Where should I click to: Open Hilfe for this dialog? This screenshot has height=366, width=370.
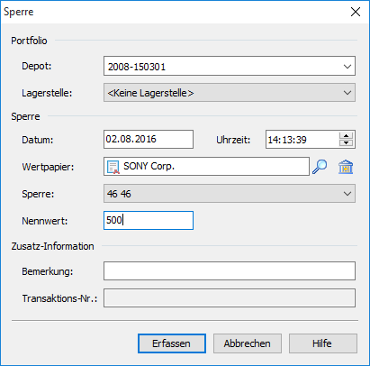pyautogui.click(x=323, y=343)
